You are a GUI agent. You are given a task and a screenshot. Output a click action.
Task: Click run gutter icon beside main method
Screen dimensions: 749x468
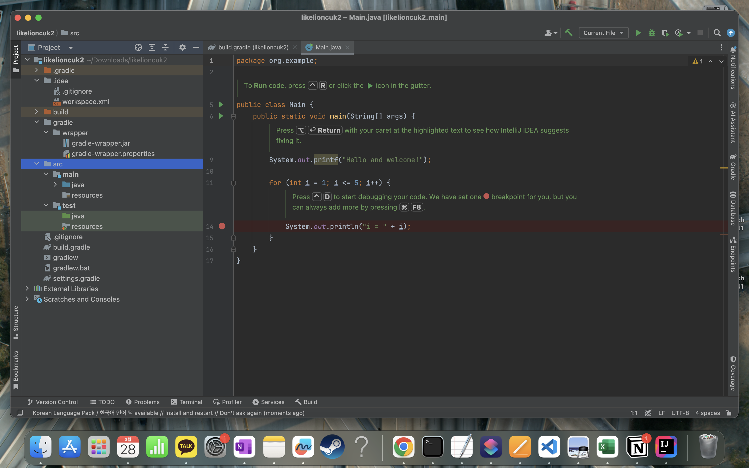coord(221,116)
